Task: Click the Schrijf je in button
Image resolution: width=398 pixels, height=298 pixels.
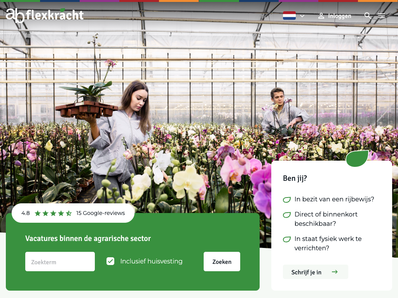Action: (x=316, y=272)
